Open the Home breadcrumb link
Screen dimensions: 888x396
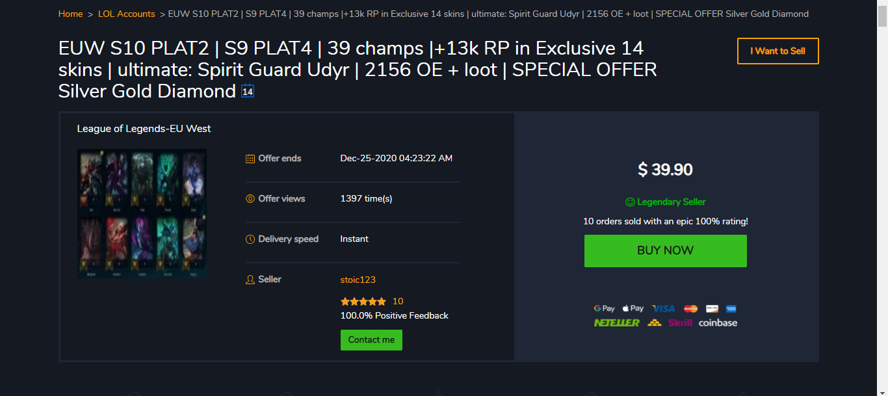click(x=70, y=14)
